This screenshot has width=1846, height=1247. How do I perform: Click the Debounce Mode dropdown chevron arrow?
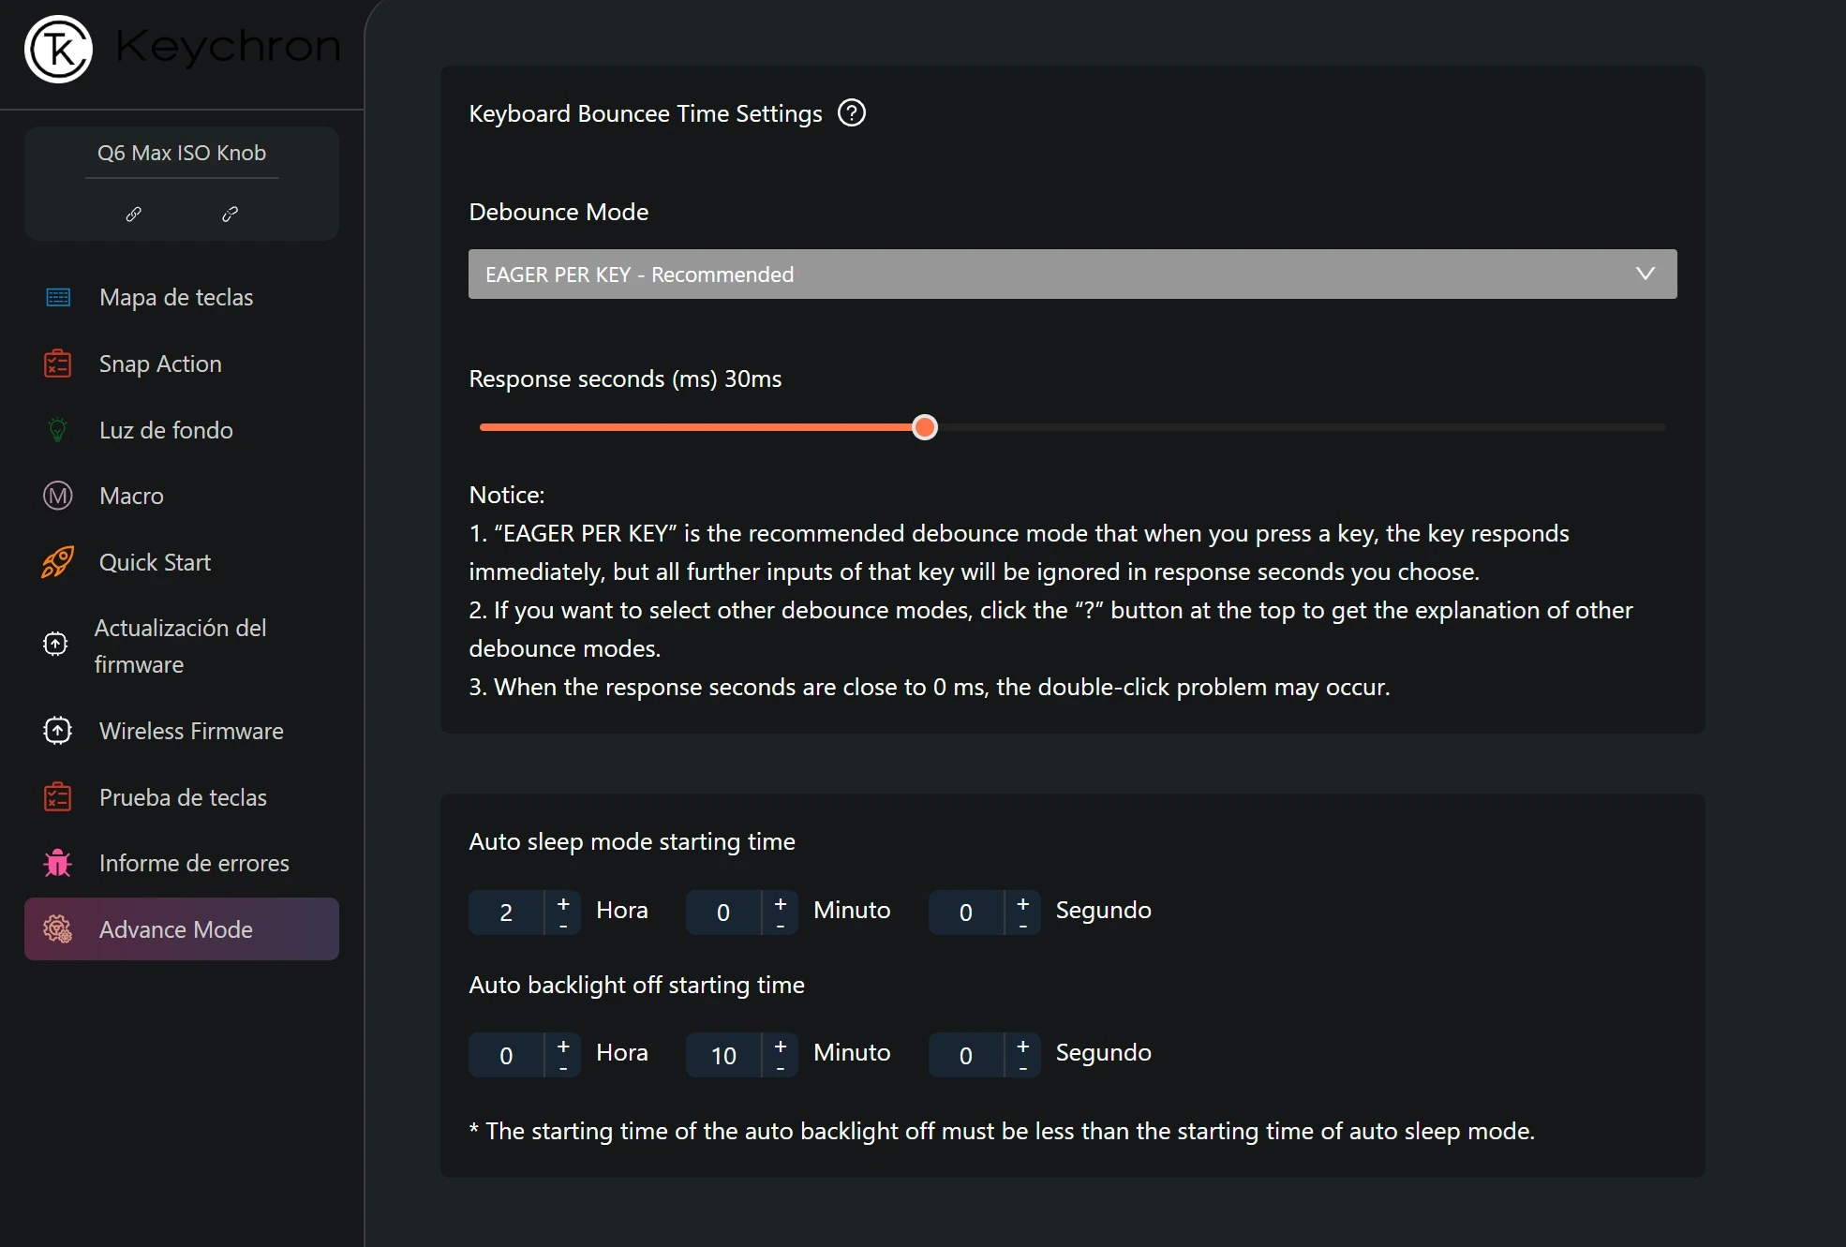click(x=1645, y=274)
